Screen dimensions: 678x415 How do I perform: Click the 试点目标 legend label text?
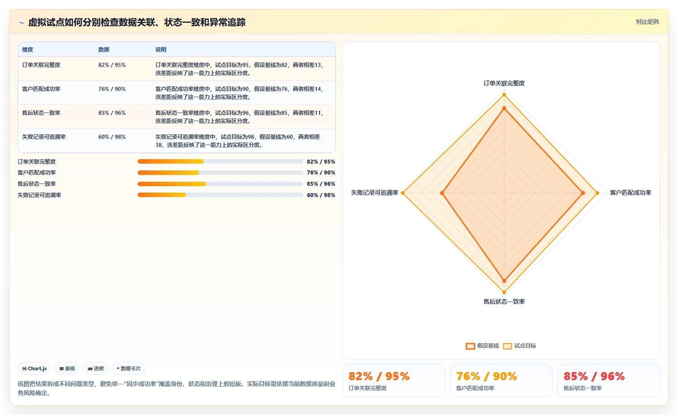(525, 346)
